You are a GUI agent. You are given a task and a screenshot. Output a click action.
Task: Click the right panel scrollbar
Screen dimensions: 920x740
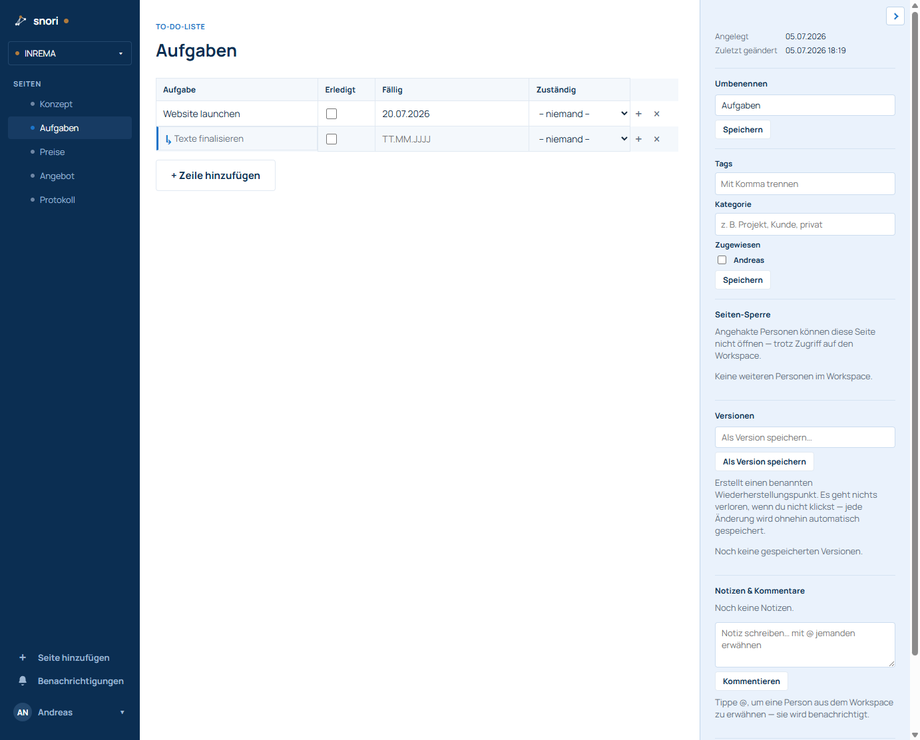(x=915, y=333)
